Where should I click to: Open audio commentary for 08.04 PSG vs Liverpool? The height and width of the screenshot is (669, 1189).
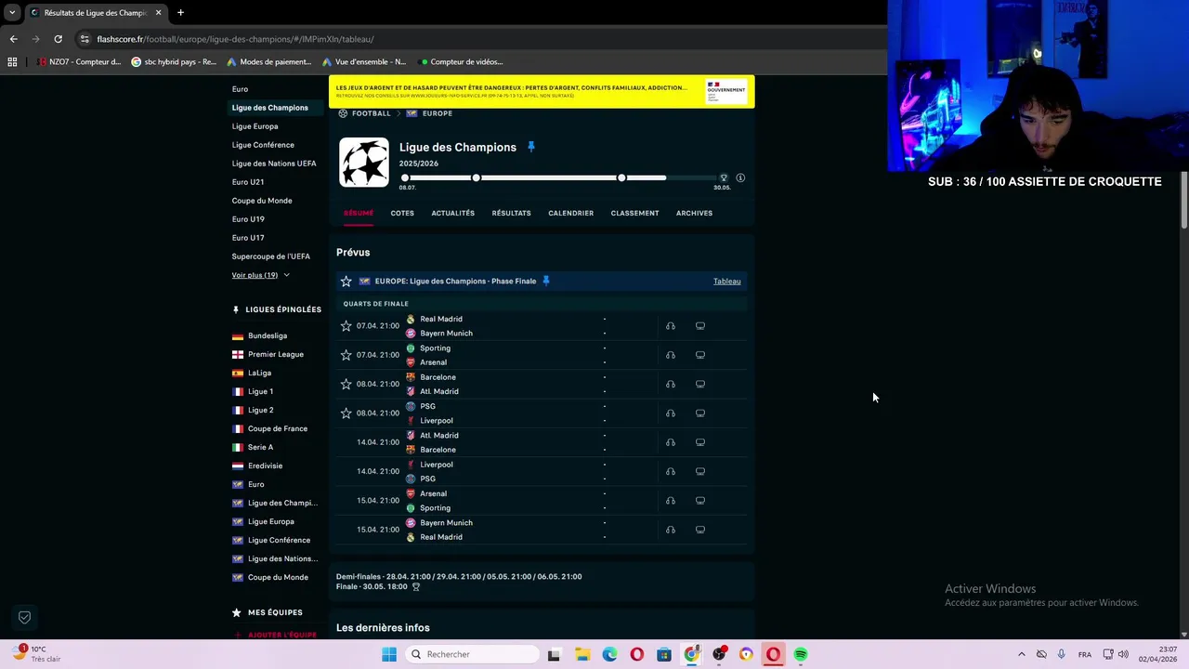pyautogui.click(x=671, y=413)
